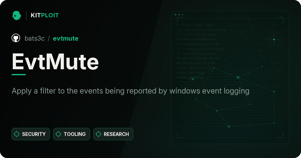Click the TOOLING tag button

[x=71, y=134]
